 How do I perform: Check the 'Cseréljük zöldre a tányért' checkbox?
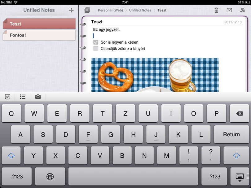96,48
